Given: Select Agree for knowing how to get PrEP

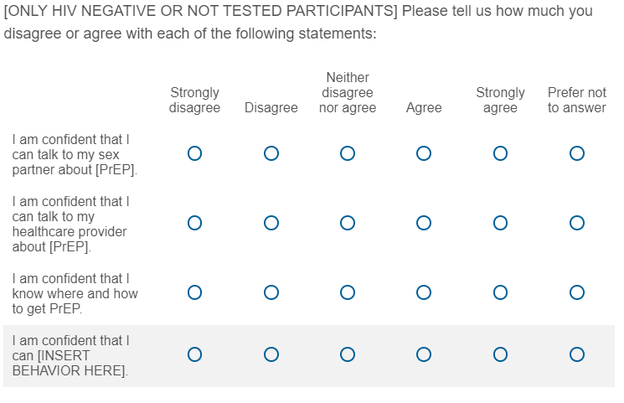Looking at the screenshot, I should 424,292.
